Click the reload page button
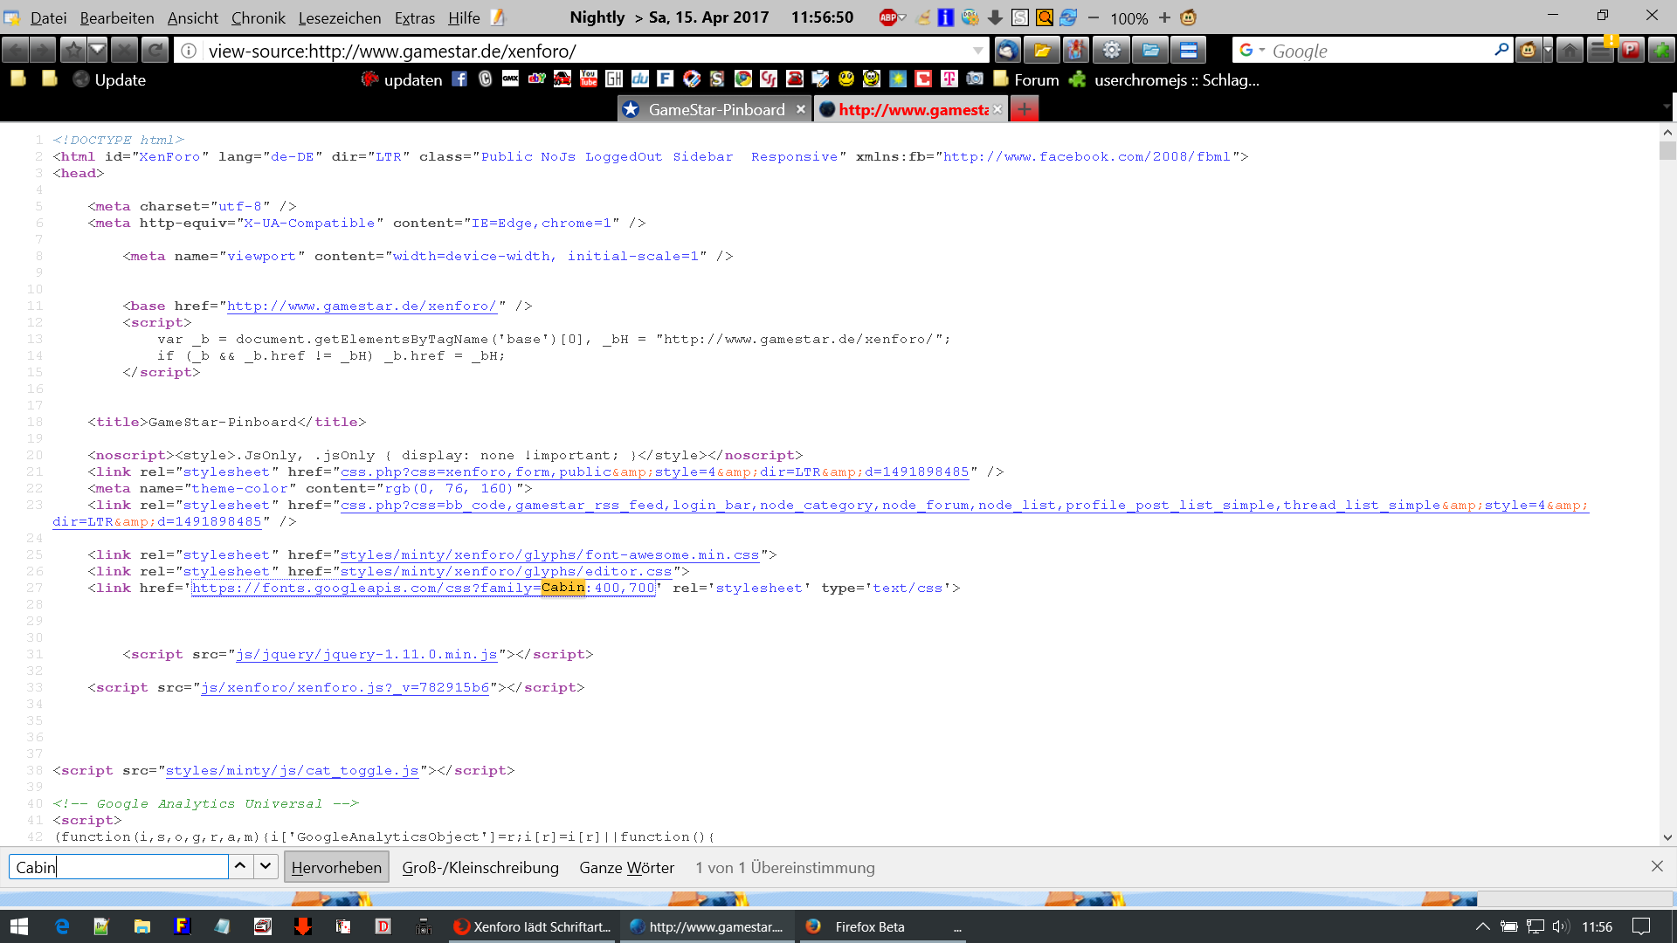Screen dimensions: 1677x943 click(155, 51)
